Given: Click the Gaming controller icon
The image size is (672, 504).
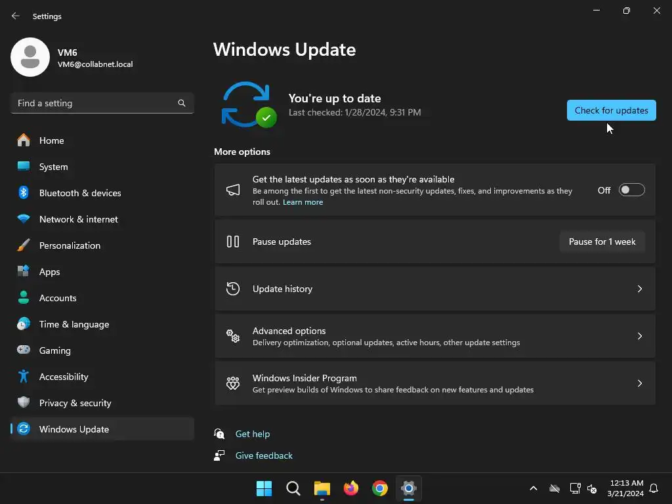Looking at the screenshot, I should click(24, 350).
